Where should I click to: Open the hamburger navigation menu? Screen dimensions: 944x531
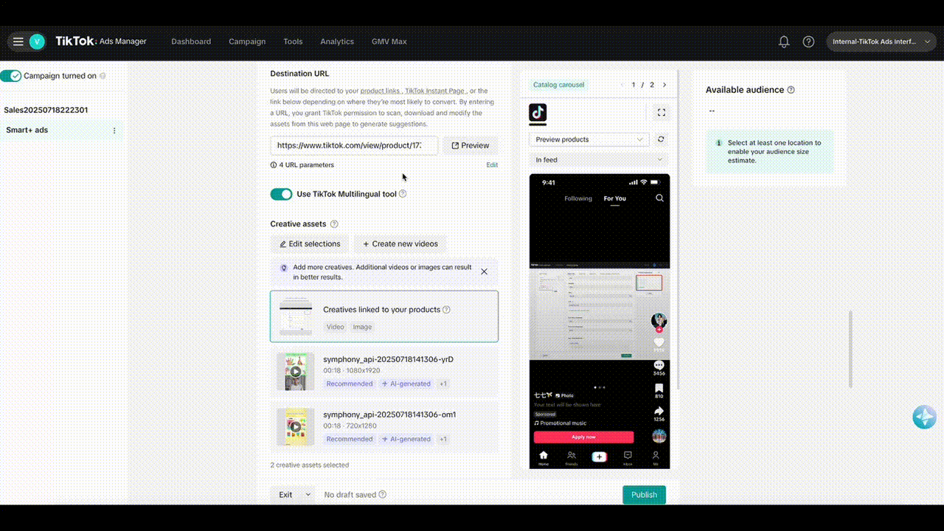[18, 42]
